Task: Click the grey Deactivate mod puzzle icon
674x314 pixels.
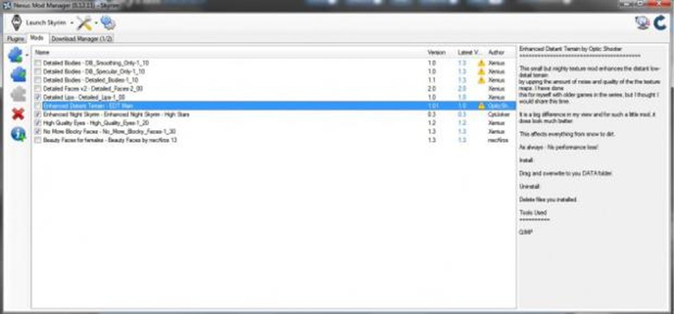Action: 18,94
